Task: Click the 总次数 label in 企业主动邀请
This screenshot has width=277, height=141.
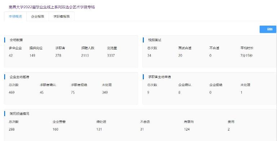Action: pyautogui.click(x=14, y=85)
